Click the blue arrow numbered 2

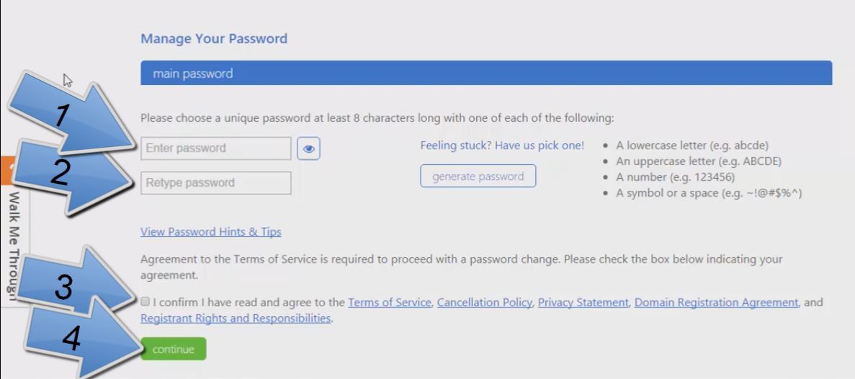click(71, 176)
